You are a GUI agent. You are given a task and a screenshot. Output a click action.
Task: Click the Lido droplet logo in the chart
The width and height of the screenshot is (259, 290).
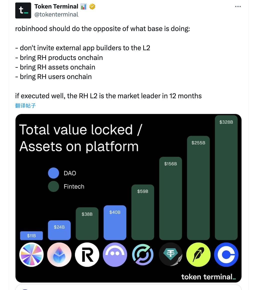(59, 254)
